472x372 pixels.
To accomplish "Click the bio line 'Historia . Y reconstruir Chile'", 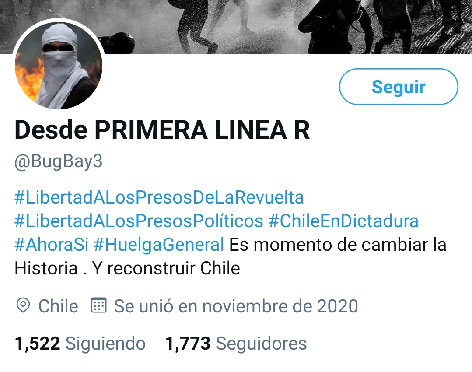I will point(127,268).
